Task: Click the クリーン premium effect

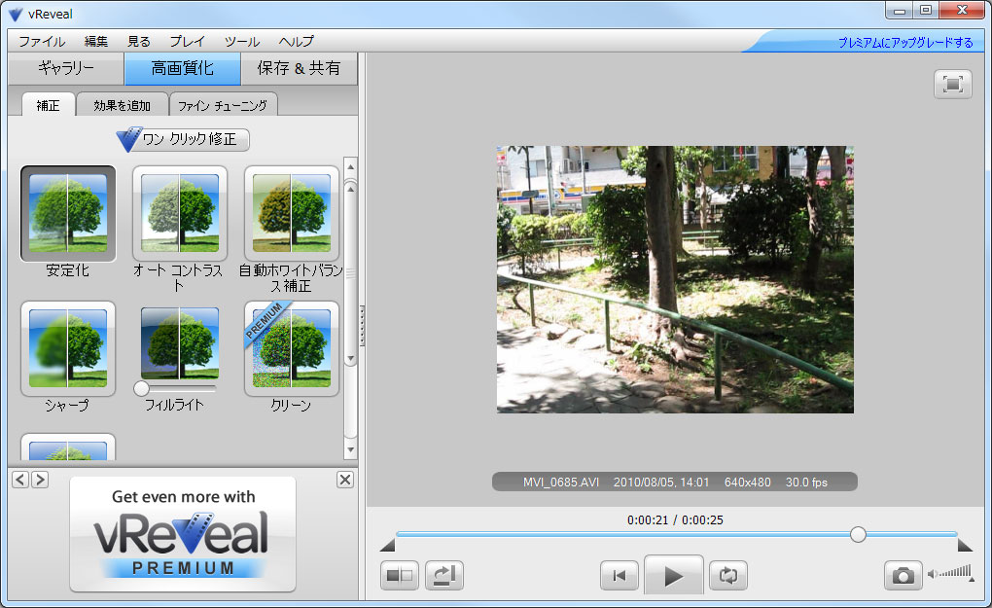Action: 291,347
